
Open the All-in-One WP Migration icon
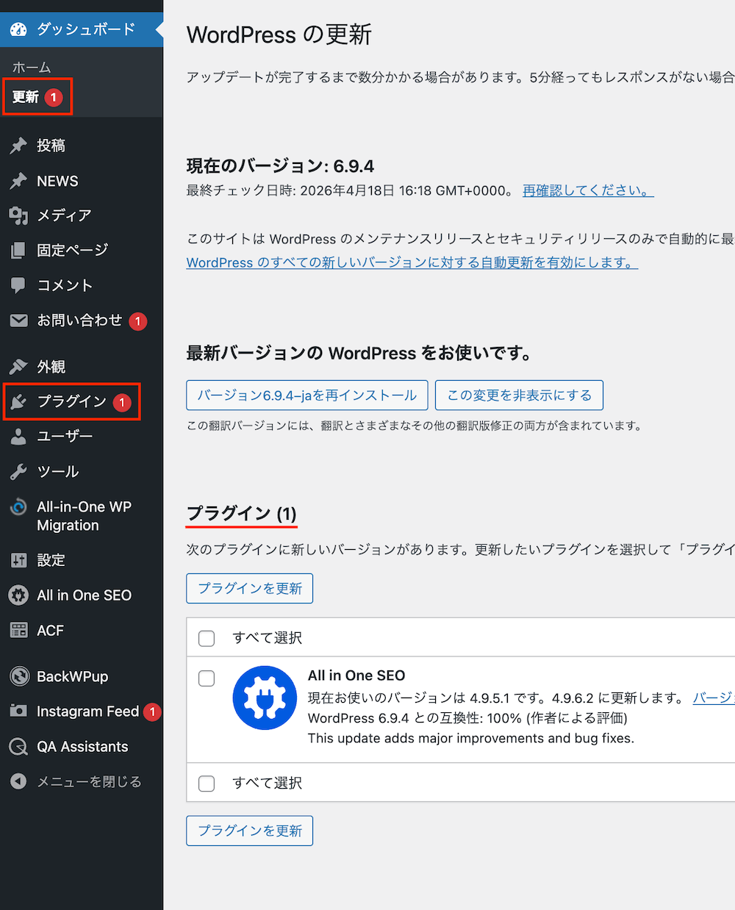pyautogui.click(x=18, y=506)
